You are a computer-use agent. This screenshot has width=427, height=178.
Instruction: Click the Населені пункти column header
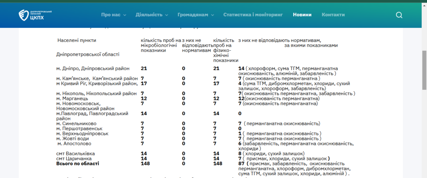click(77, 40)
